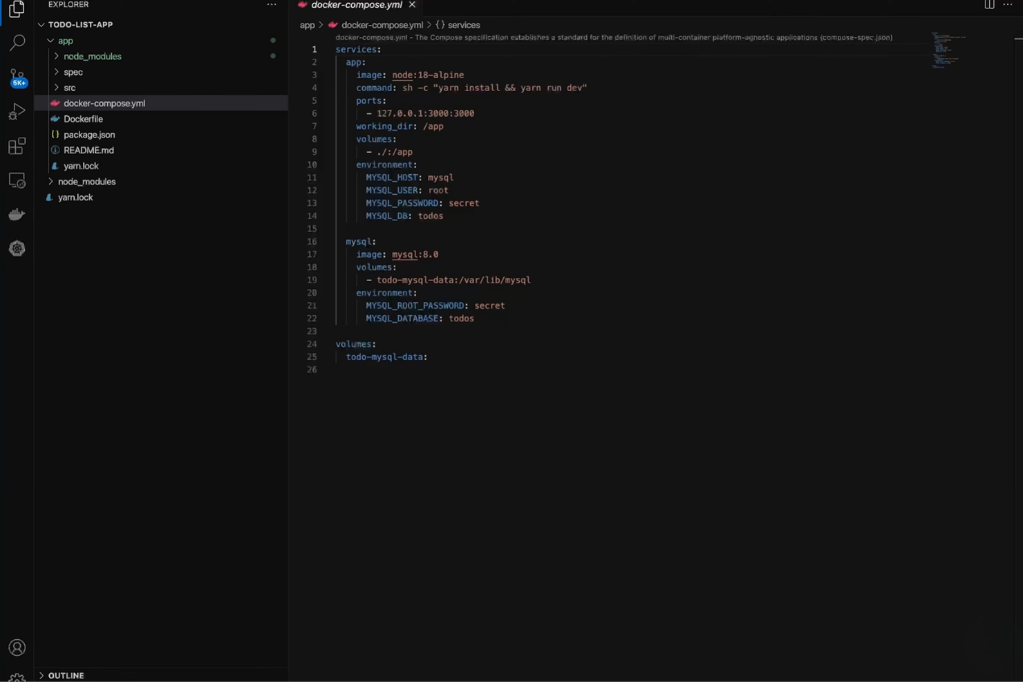This screenshot has width=1023, height=682.
Task: Split the editor using the toolbar icon
Action: coord(988,5)
